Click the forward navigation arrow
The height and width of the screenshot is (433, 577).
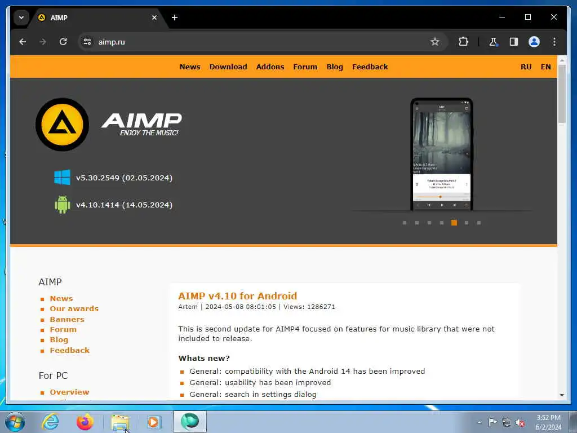pos(43,42)
